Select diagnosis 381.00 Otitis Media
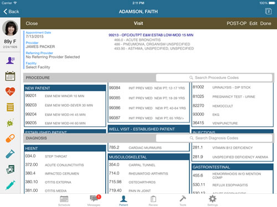277x207 pixels. 65,190
